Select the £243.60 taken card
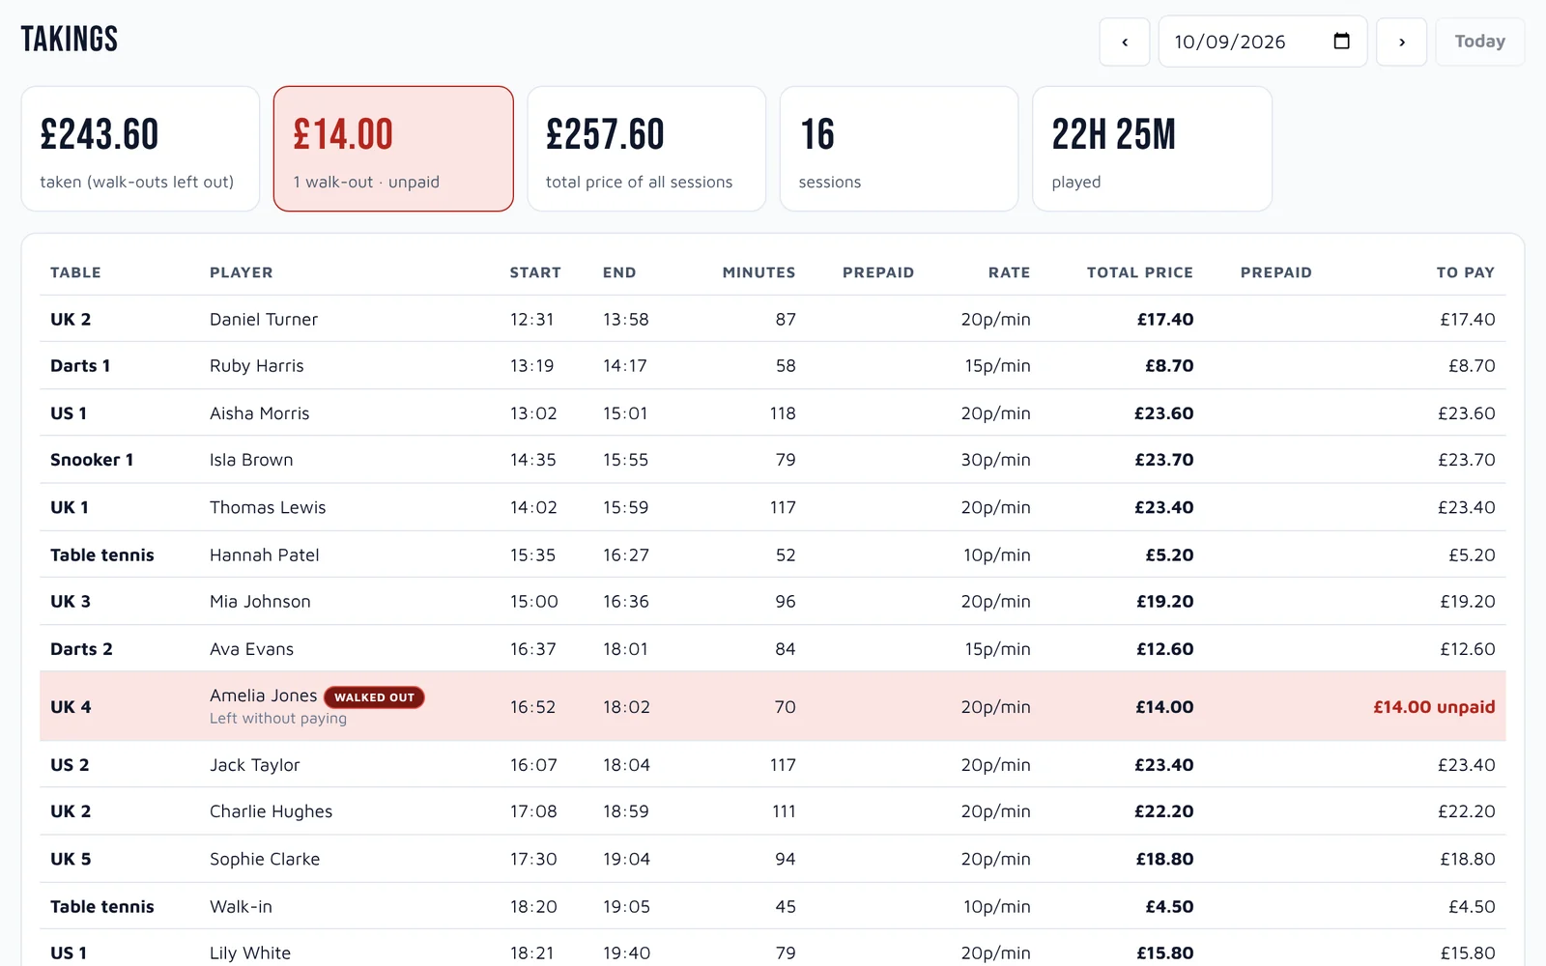Image resolution: width=1546 pixels, height=966 pixels. pos(140,149)
